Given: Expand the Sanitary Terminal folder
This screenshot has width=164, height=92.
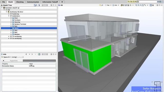Looking at the screenshot, I should click(x=11, y=24).
